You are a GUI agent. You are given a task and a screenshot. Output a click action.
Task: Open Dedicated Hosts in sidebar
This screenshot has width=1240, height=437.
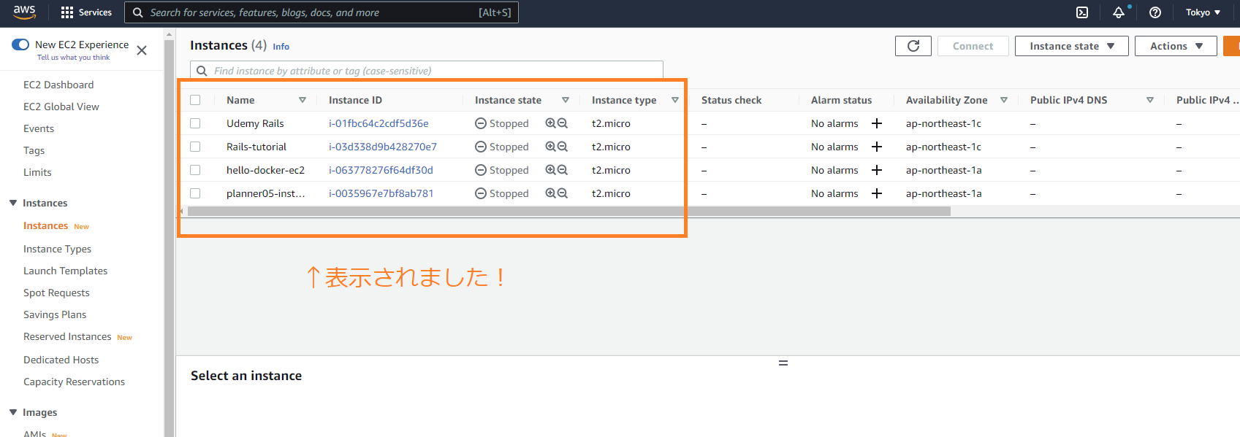pyautogui.click(x=61, y=360)
